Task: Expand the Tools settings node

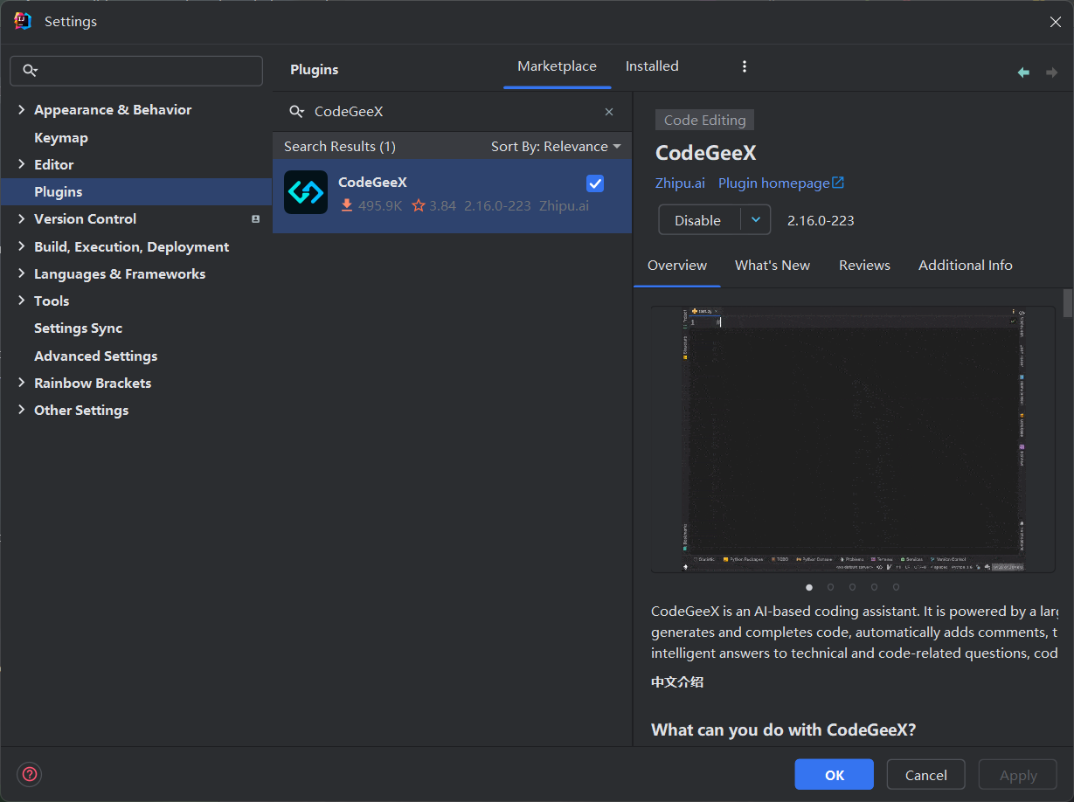Action: (21, 301)
